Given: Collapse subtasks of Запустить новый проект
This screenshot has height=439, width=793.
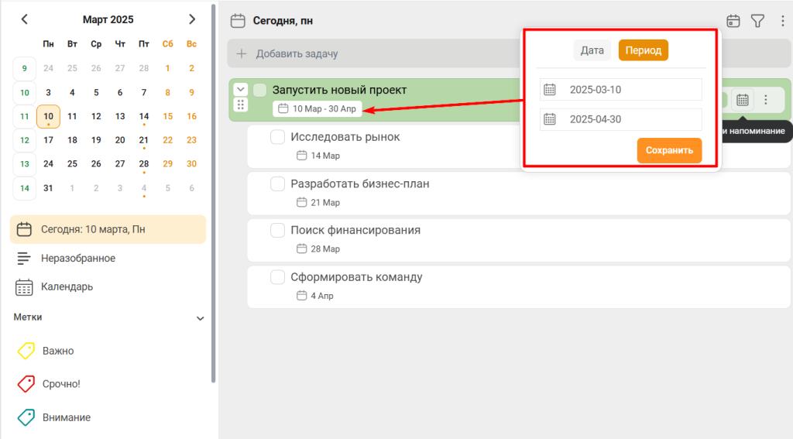Looking at the screenshot, I should click(x=240, y=90).
